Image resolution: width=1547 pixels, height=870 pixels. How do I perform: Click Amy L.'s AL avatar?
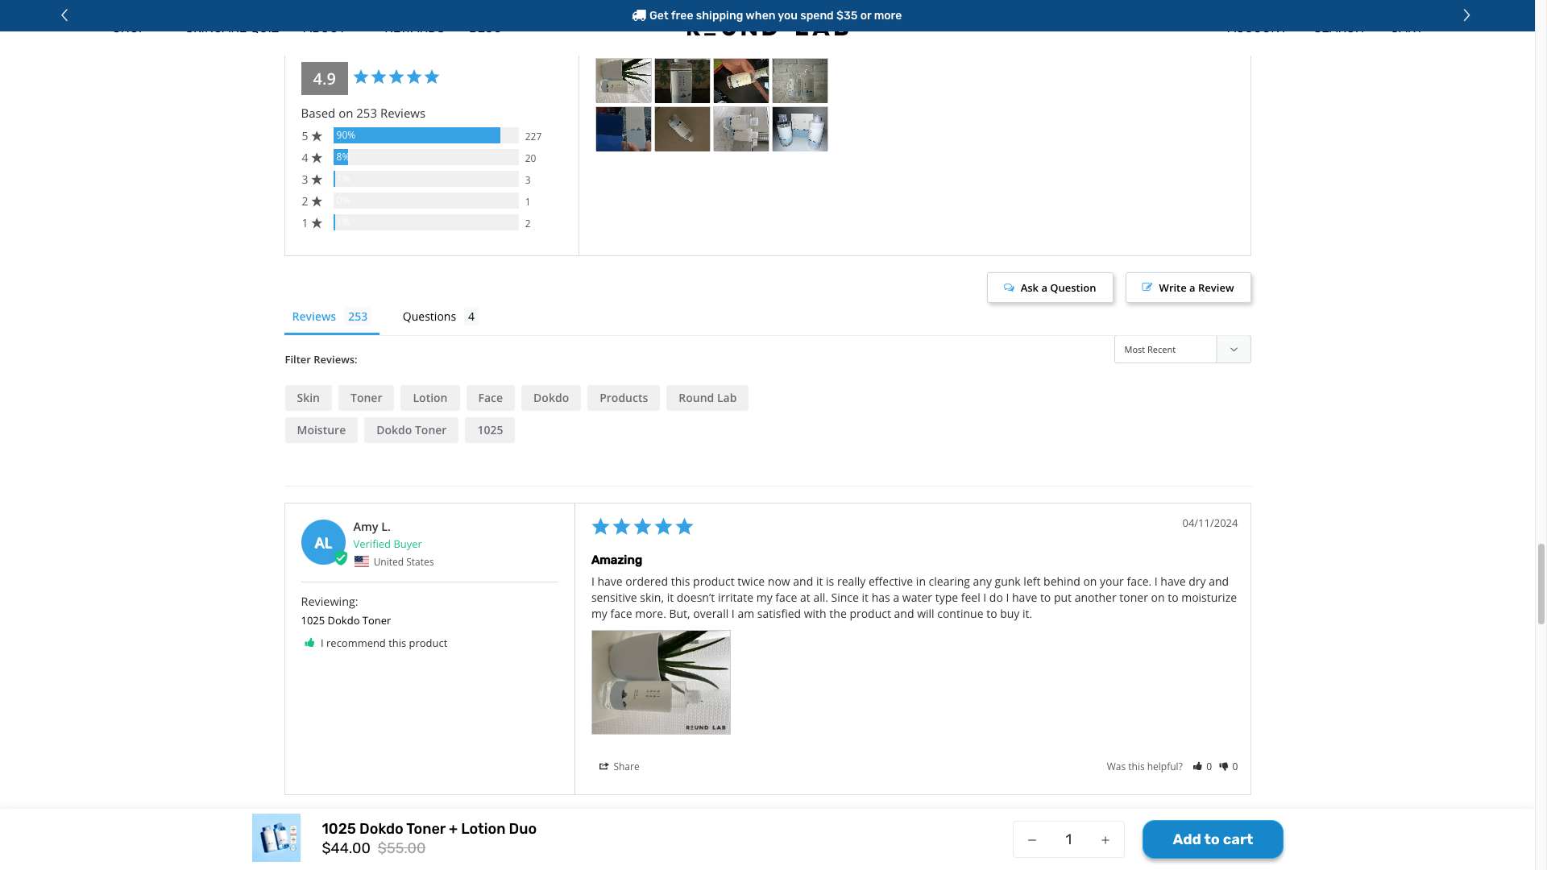(x=323, y=542)
